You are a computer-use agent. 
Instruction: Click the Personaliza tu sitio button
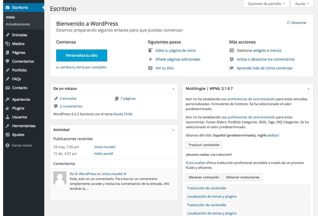point(82,55)
